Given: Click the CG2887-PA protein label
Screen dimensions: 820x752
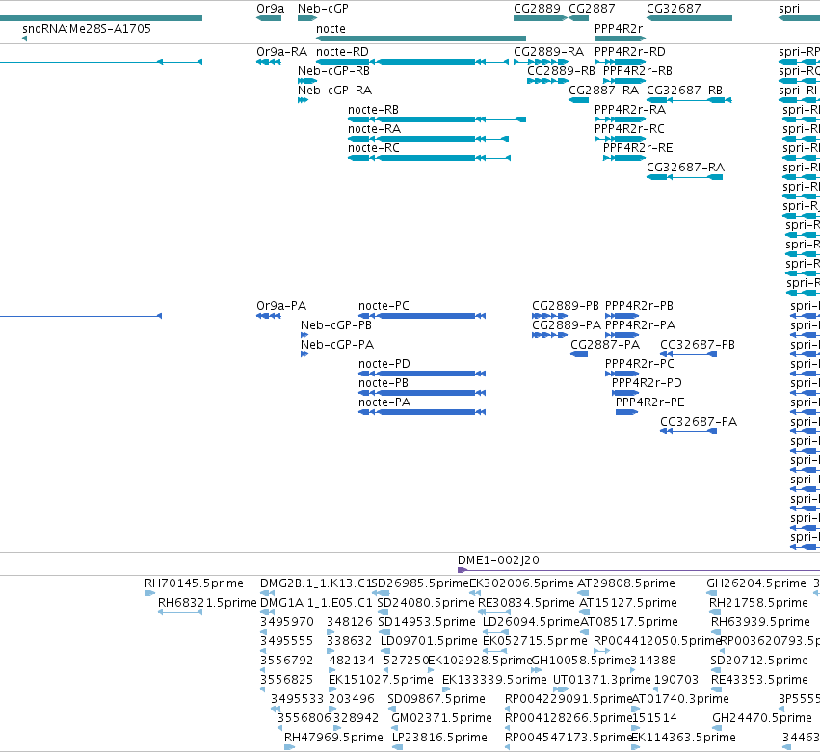Looking at the screenshot, I should [x=605, y=345].
